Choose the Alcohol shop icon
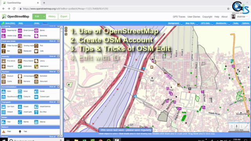Image resolution: width=251 pixels, height=141 pixels. (4, 36)
